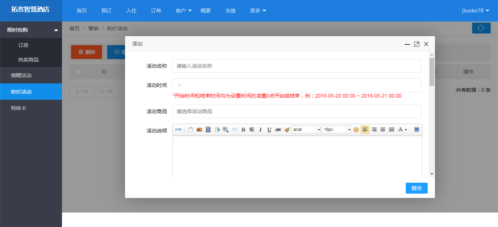Click the dialog scrollbar down arrow

(x=432, y=174)
